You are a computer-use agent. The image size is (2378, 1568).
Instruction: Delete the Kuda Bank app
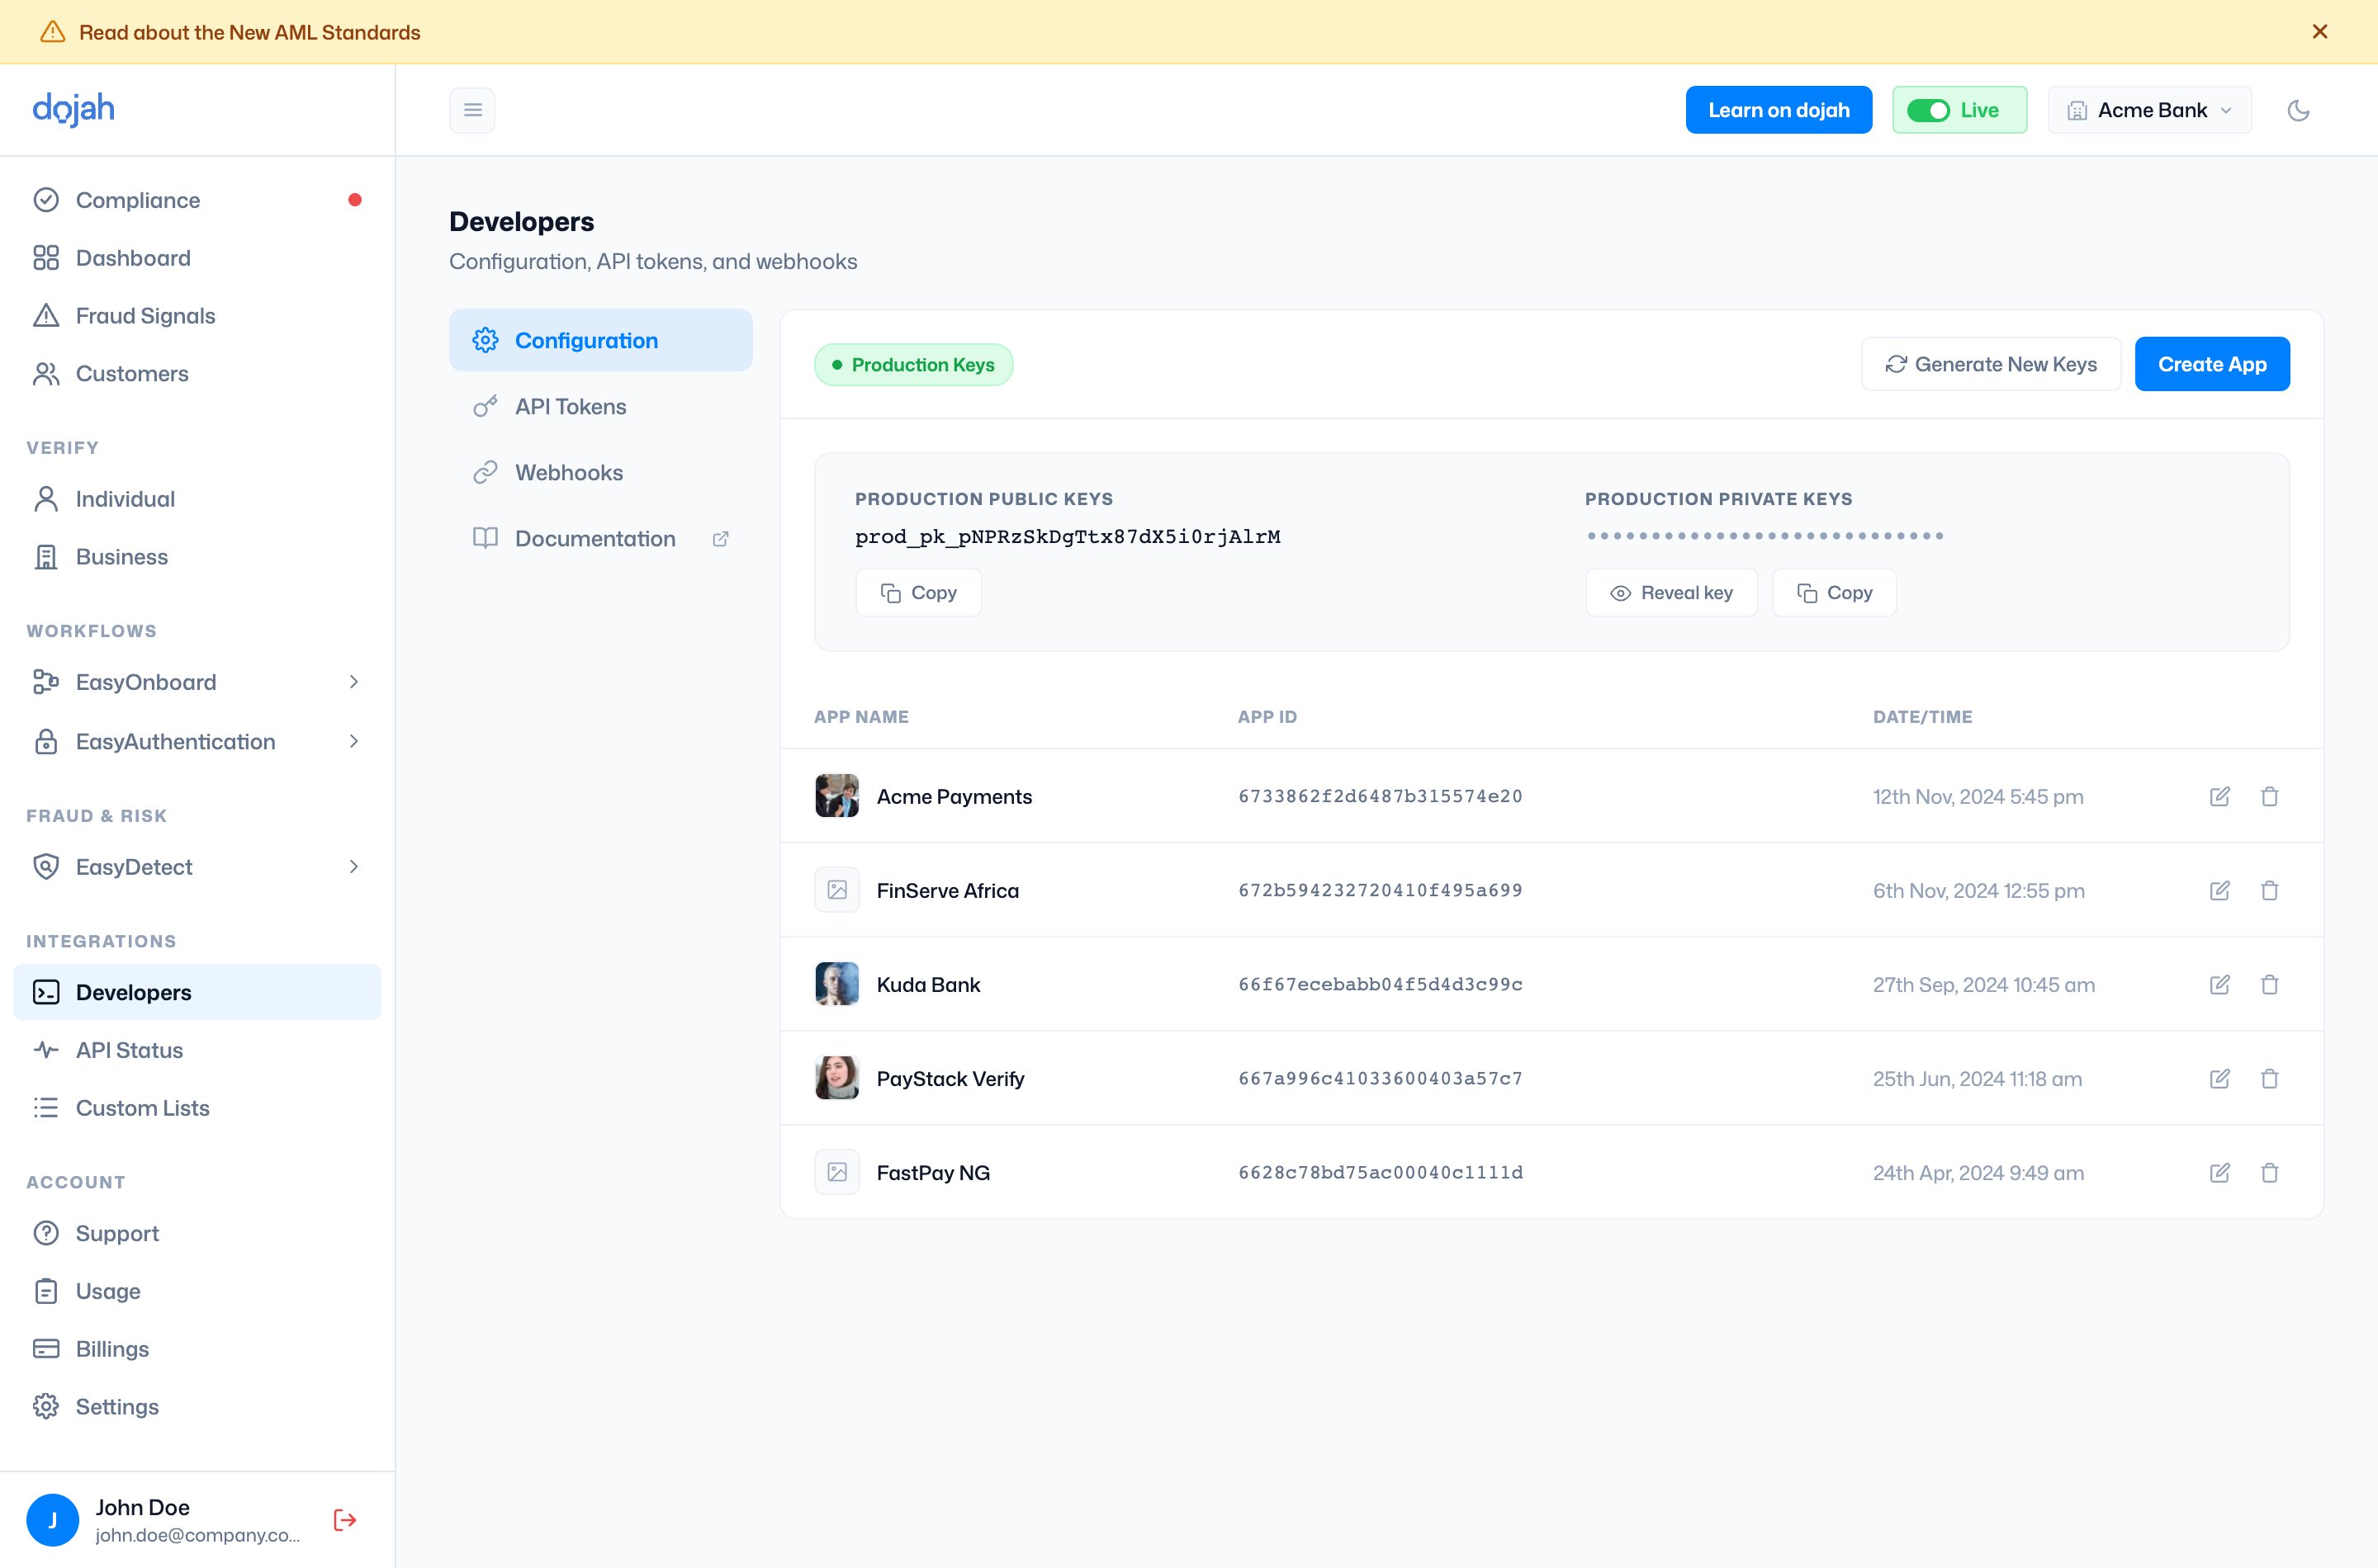point(2270,985)
